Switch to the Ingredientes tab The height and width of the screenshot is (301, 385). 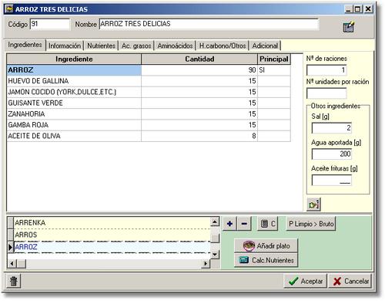pyautogui.click(x=25, y=45)
